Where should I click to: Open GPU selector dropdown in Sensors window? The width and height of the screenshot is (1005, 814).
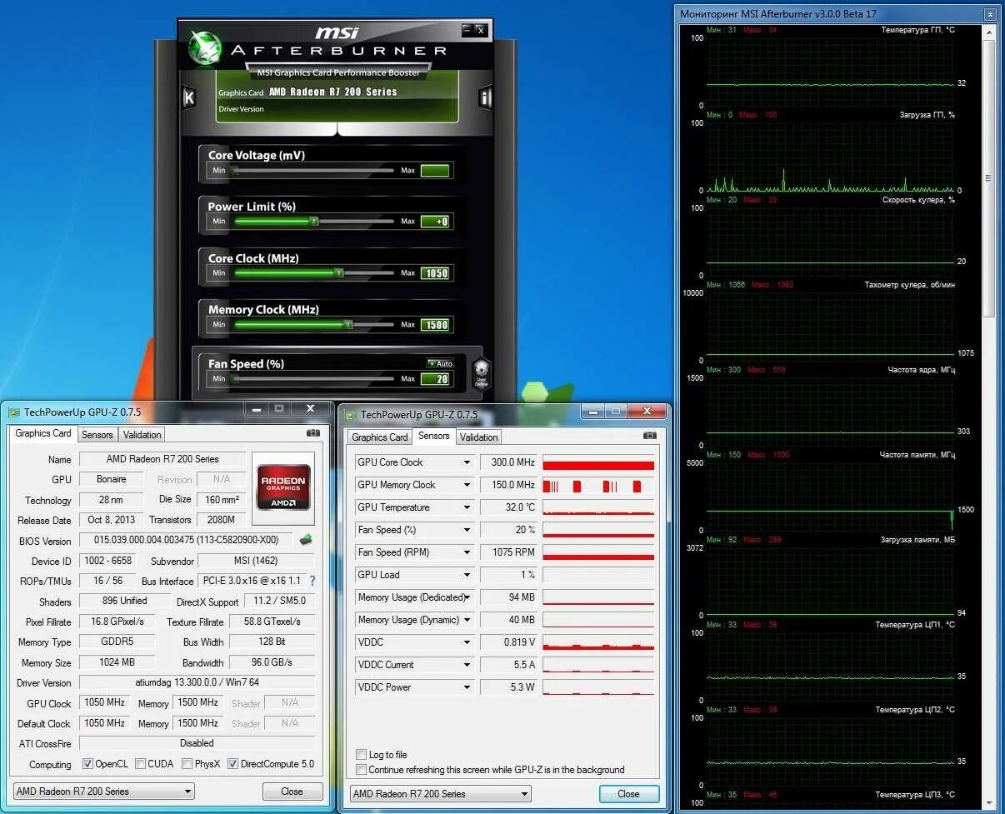(x=440, y=794)
